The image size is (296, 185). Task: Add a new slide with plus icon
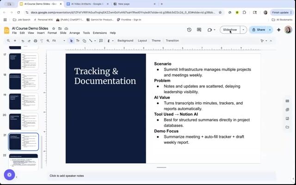pyautogui.click(x=15, y=41)
